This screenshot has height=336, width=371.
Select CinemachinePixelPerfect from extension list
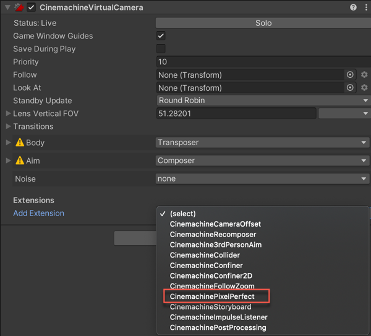coord(212,296)
